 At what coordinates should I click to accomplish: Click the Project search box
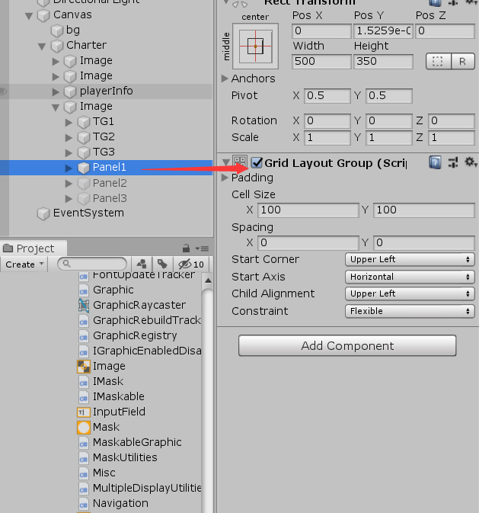[92, 264]
